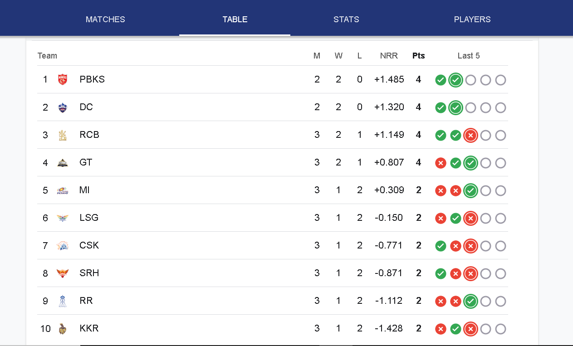
Task: Switch to the STATS tab
Action: tap(346, 19)
